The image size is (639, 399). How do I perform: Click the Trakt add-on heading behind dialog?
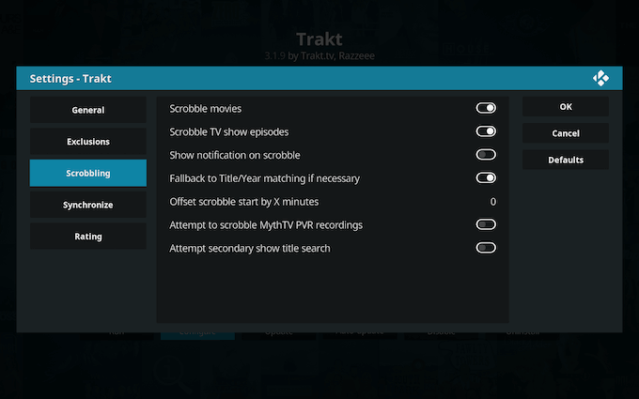[319, 39]
